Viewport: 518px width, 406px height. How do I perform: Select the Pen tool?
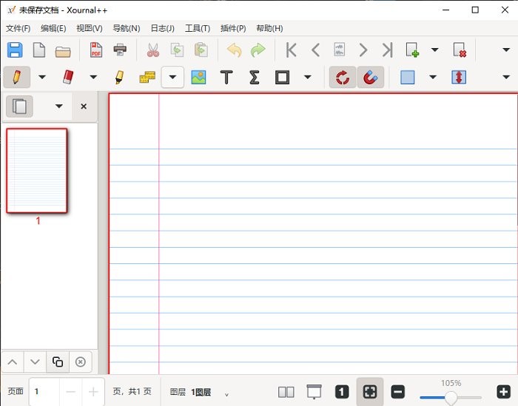(x=16, y=77)
